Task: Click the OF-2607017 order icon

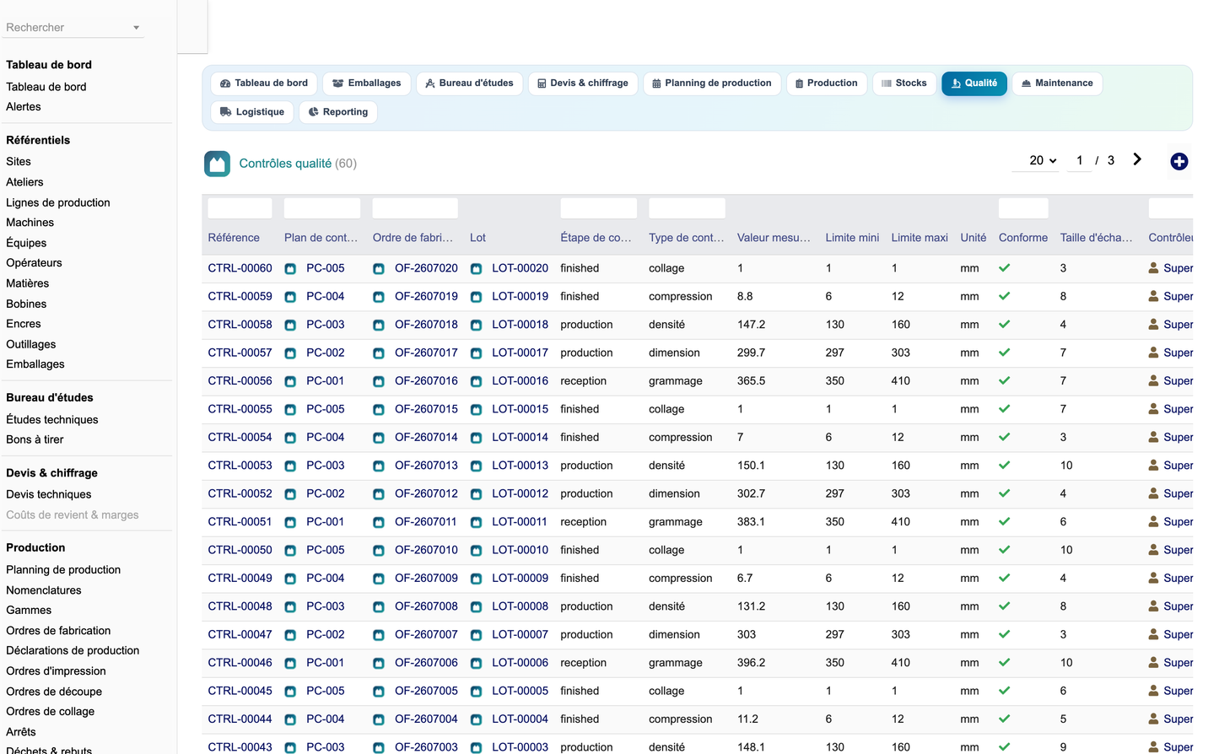Action: pyautogui.click(x=379, y=353)
